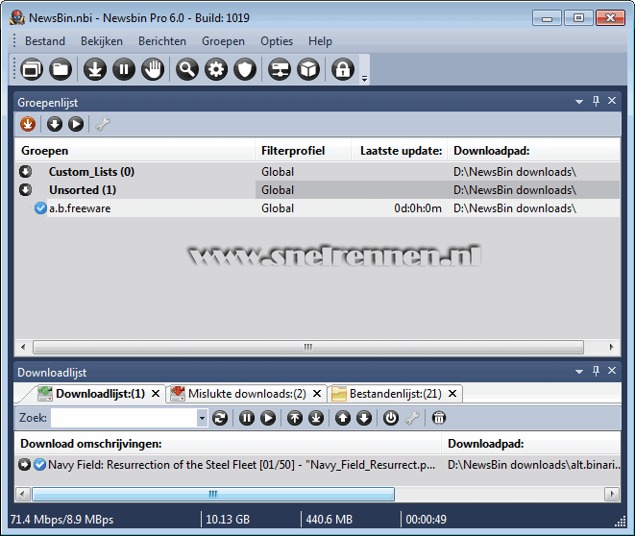Switch to the Mislukte downloads:(2) tab
Screen dimensions: 635x536
[x=247, y=394]
